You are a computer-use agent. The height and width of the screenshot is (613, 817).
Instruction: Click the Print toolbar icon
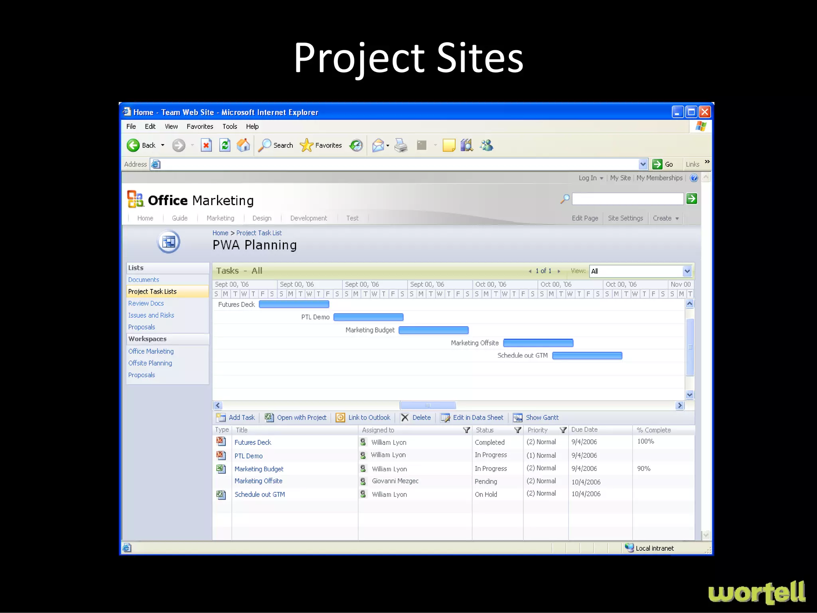401,145
